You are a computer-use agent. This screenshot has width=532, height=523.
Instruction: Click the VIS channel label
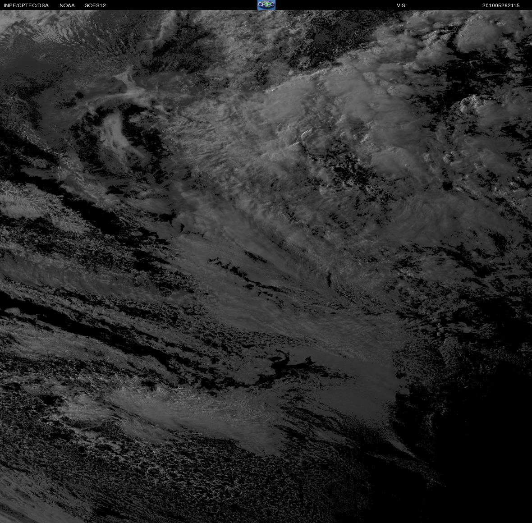click(401, 5)
